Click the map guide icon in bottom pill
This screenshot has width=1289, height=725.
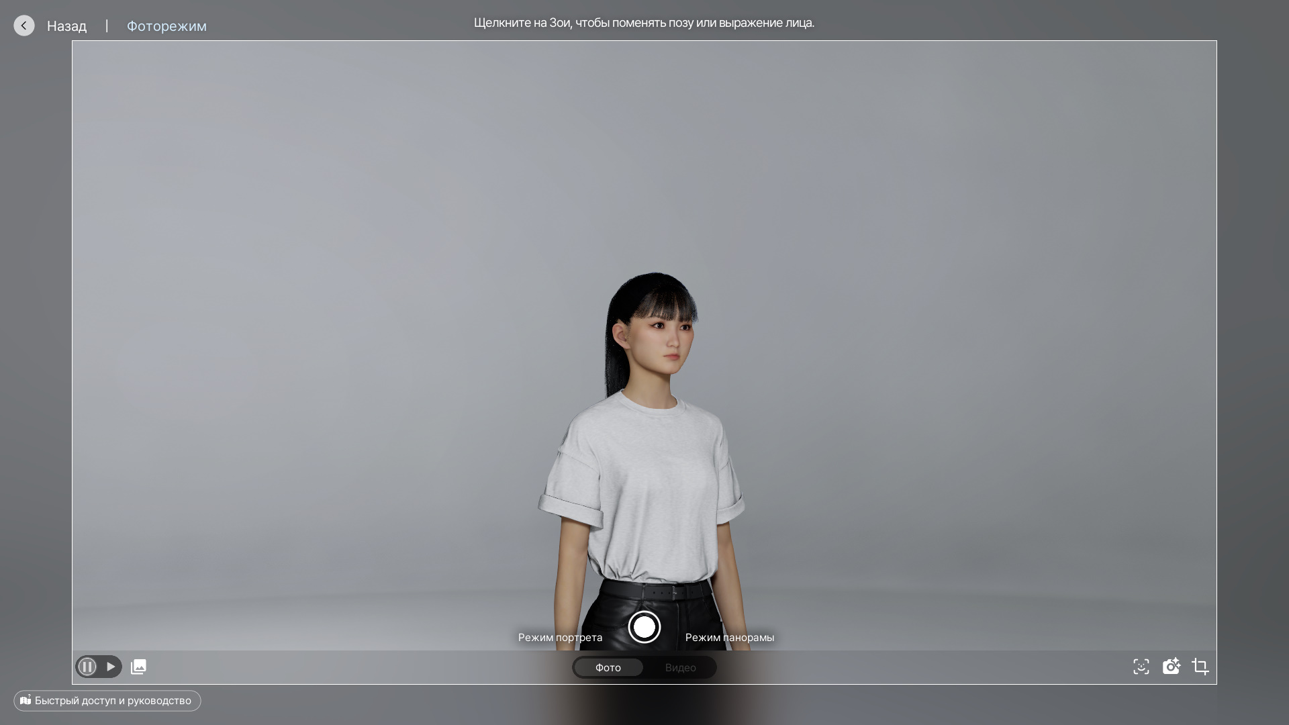click(26, 700)
